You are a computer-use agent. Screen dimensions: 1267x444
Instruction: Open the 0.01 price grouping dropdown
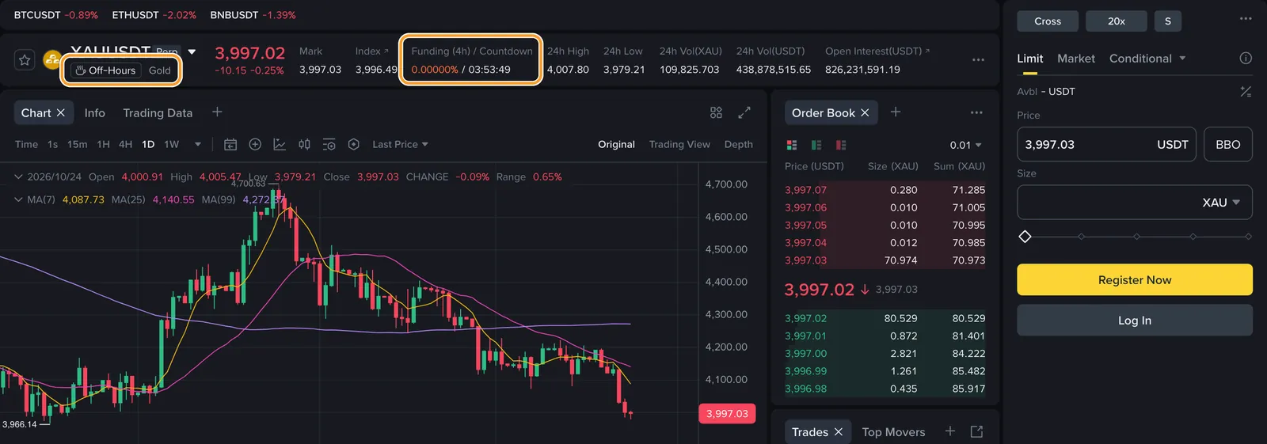point(966,145)
